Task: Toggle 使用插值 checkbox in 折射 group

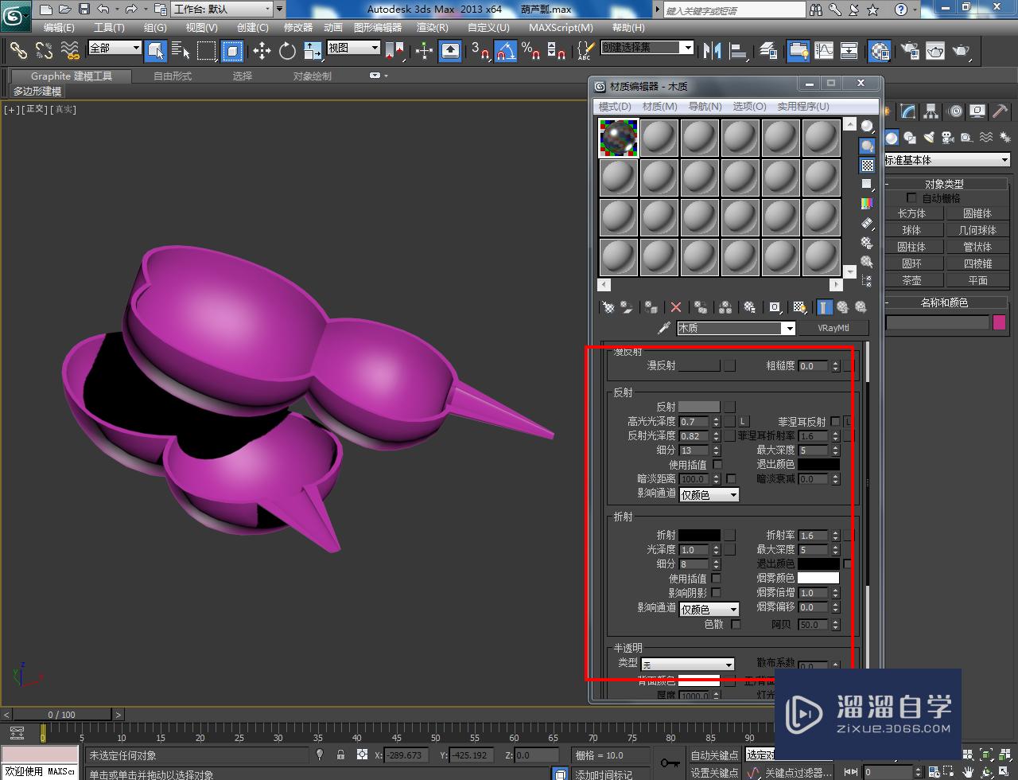Action: coord(717,579)
